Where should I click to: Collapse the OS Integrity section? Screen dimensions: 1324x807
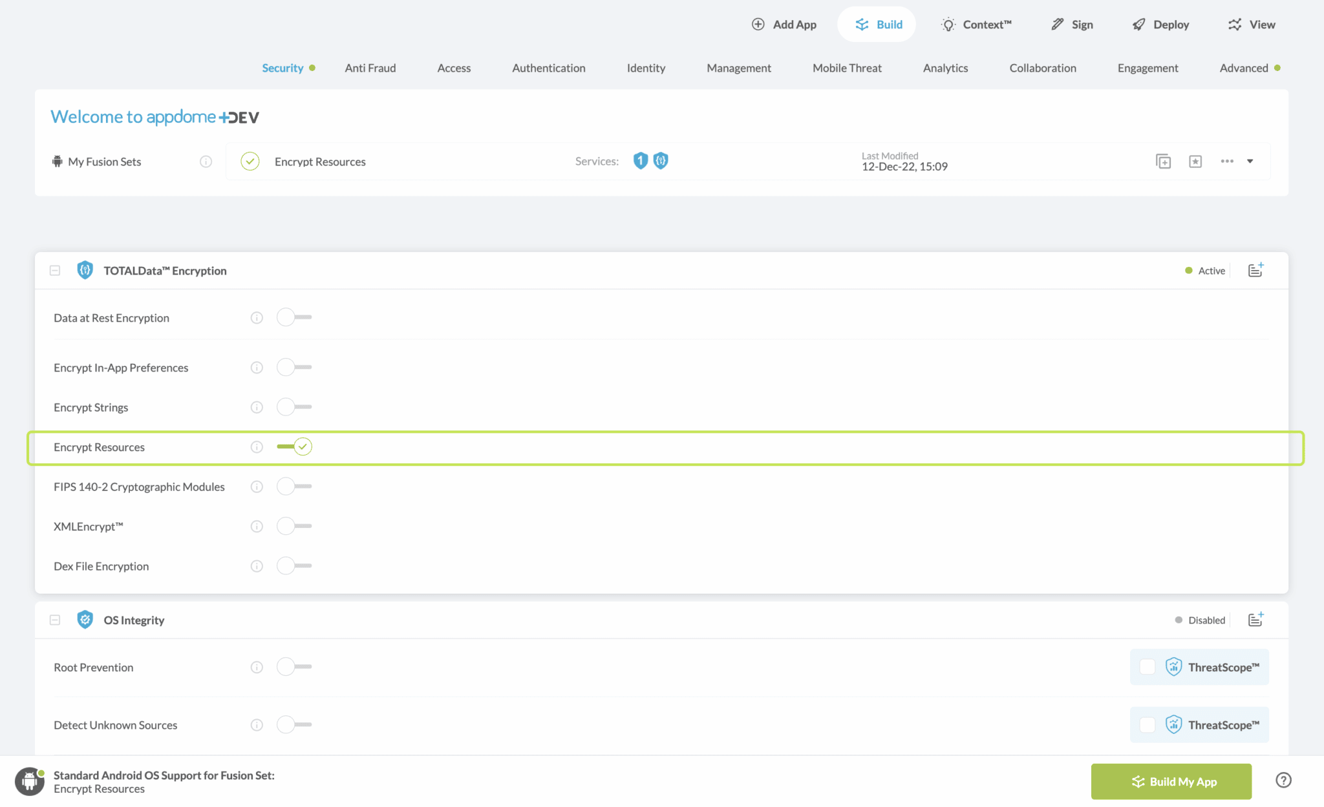click(55, 620)
